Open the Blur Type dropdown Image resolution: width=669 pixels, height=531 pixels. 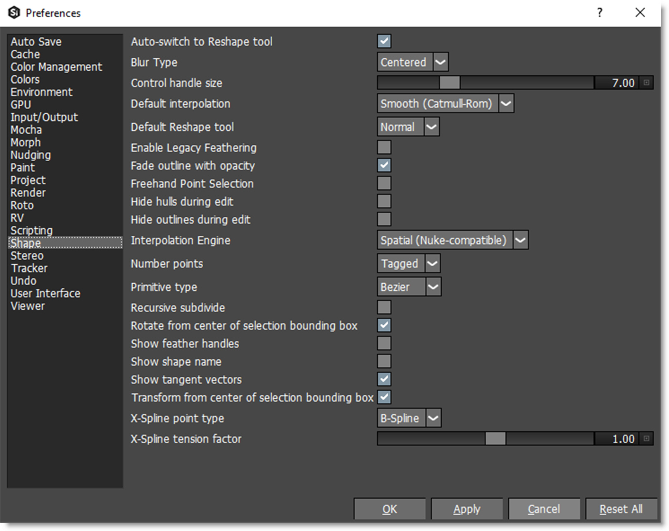(x=440, y=62)
